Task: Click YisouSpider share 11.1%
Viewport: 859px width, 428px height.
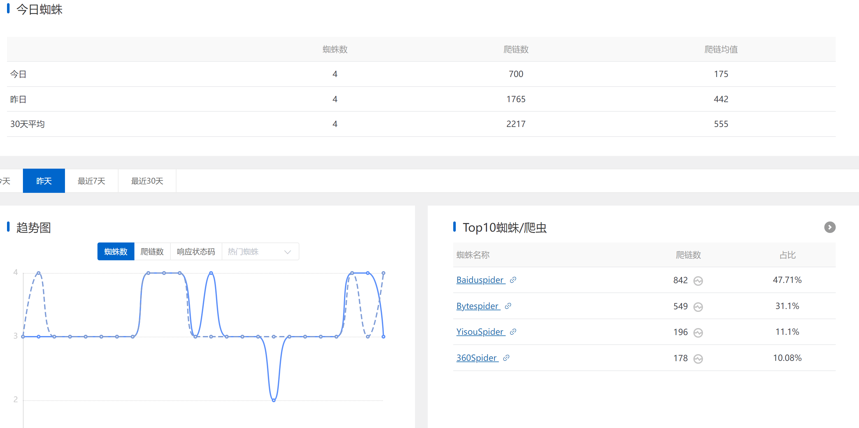Action: [x=787, y=332]
